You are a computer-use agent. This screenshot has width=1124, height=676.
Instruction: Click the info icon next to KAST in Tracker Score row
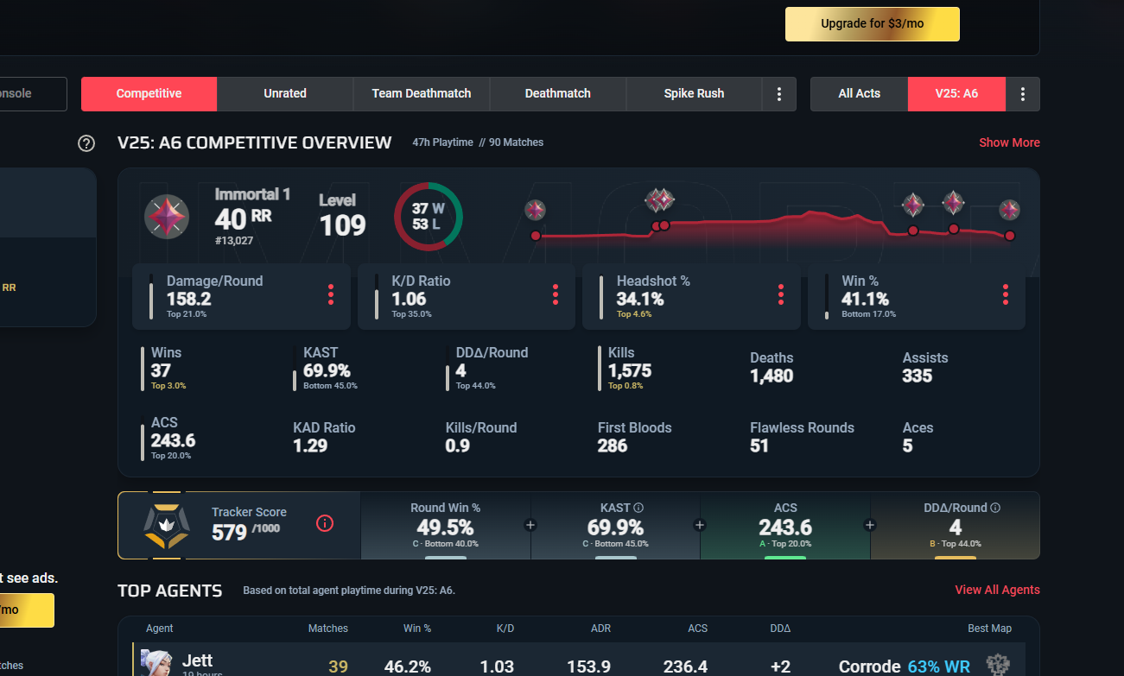click(638, 508)
